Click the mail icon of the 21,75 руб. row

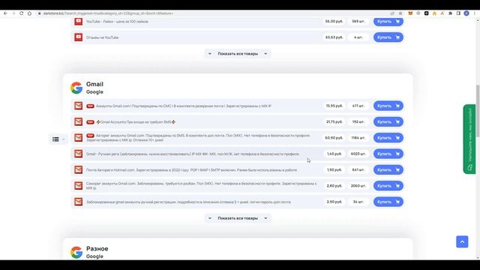78,121
